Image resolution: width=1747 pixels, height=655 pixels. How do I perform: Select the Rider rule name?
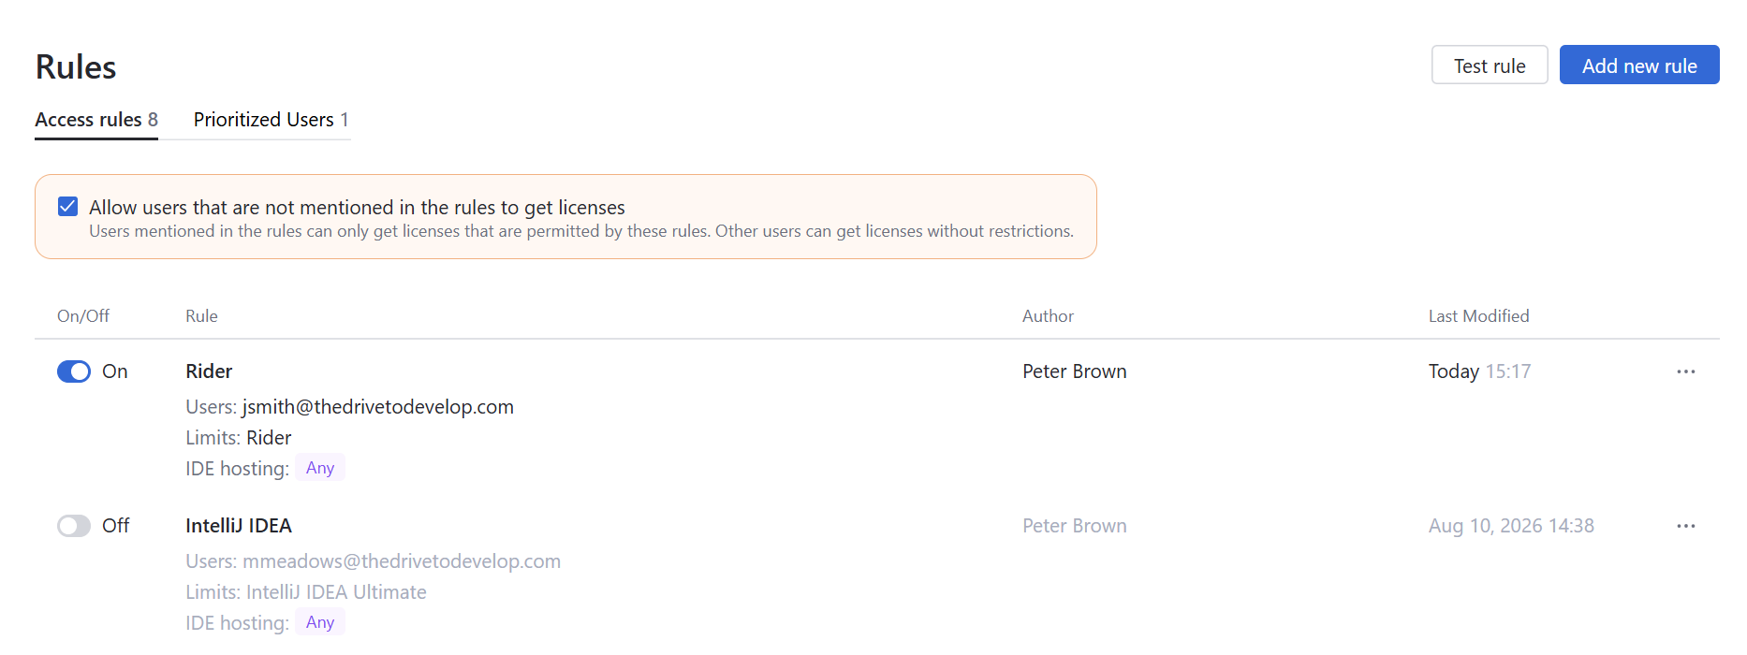209,371
